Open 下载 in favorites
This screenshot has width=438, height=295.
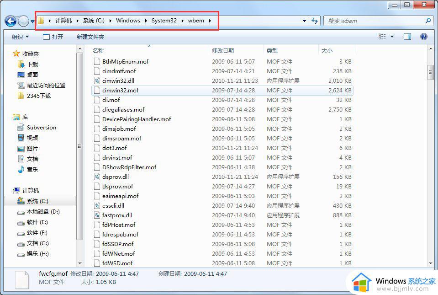click(x=28, y=64)
